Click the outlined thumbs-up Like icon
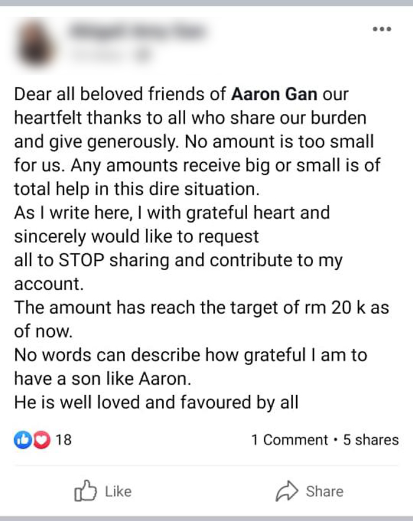 point(86,491)
